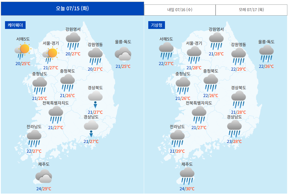289x195 pixels.
Task: Select the 케이웨더 전북특별자치도 region label
Action: pyautogui.click(x=56, y=103)
